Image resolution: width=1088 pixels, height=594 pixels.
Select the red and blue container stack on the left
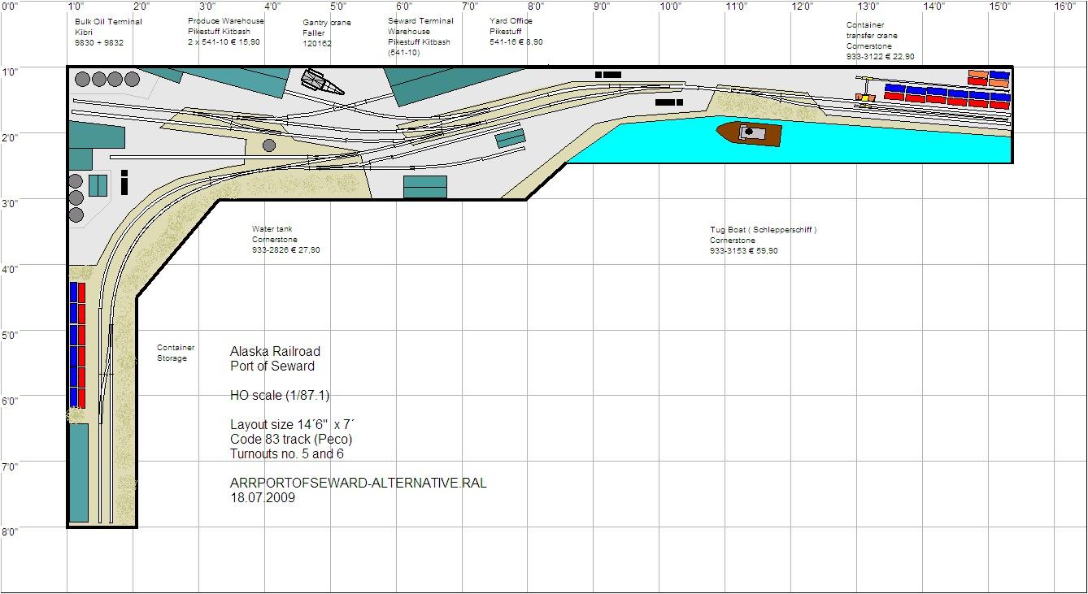point(77,345)
